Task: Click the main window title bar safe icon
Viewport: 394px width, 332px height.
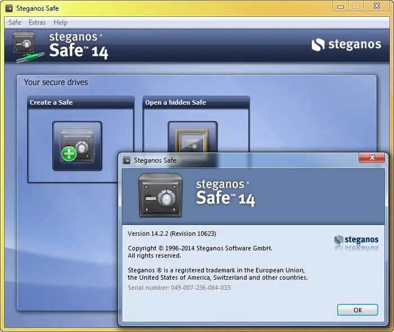Action: coord(10,8)
